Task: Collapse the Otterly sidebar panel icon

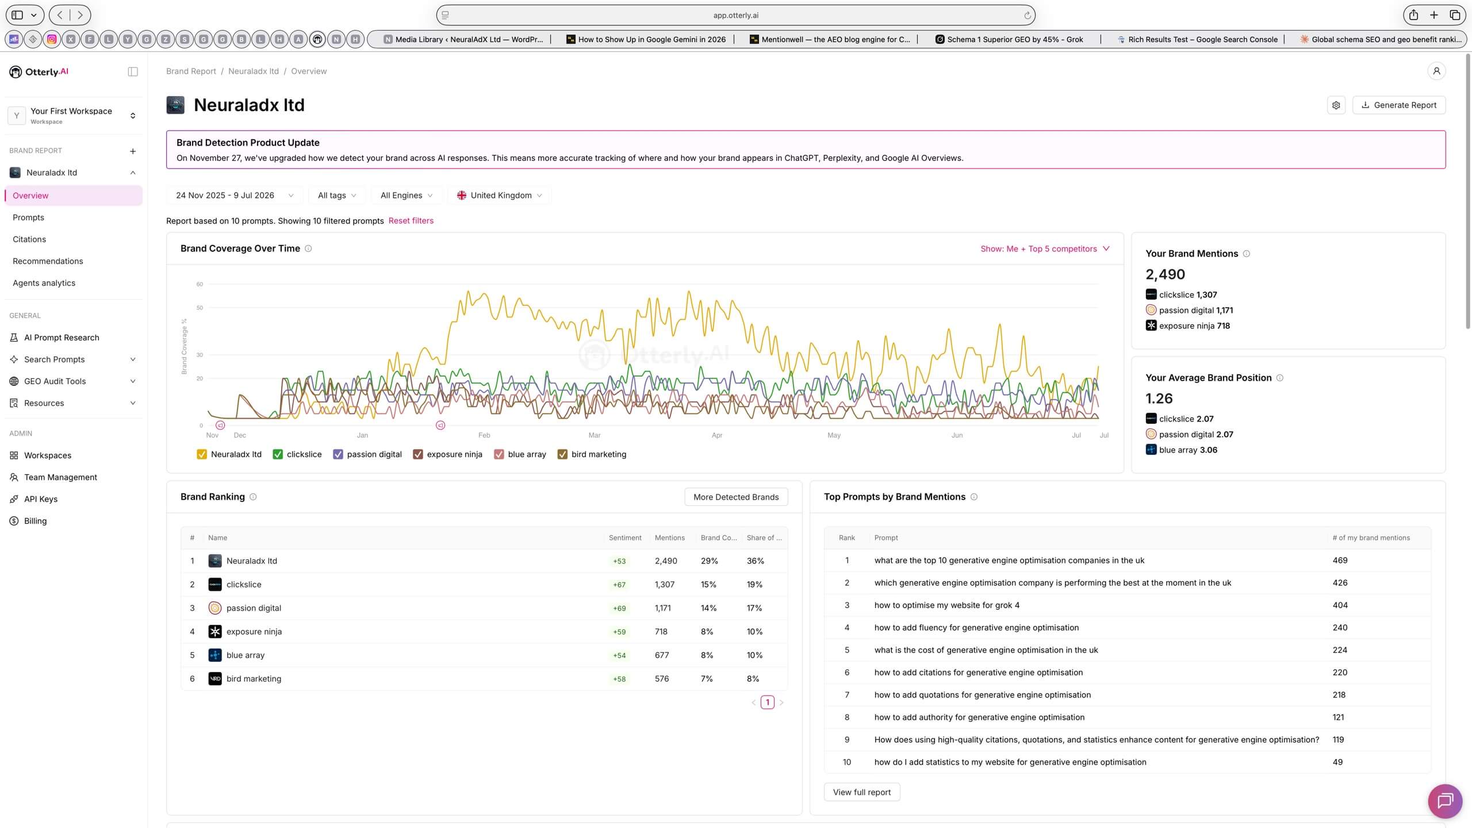Action: click(x=133, y=72)
